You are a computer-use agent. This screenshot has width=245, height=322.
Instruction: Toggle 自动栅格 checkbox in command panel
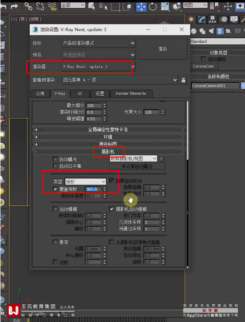click(x=203, y=59)
